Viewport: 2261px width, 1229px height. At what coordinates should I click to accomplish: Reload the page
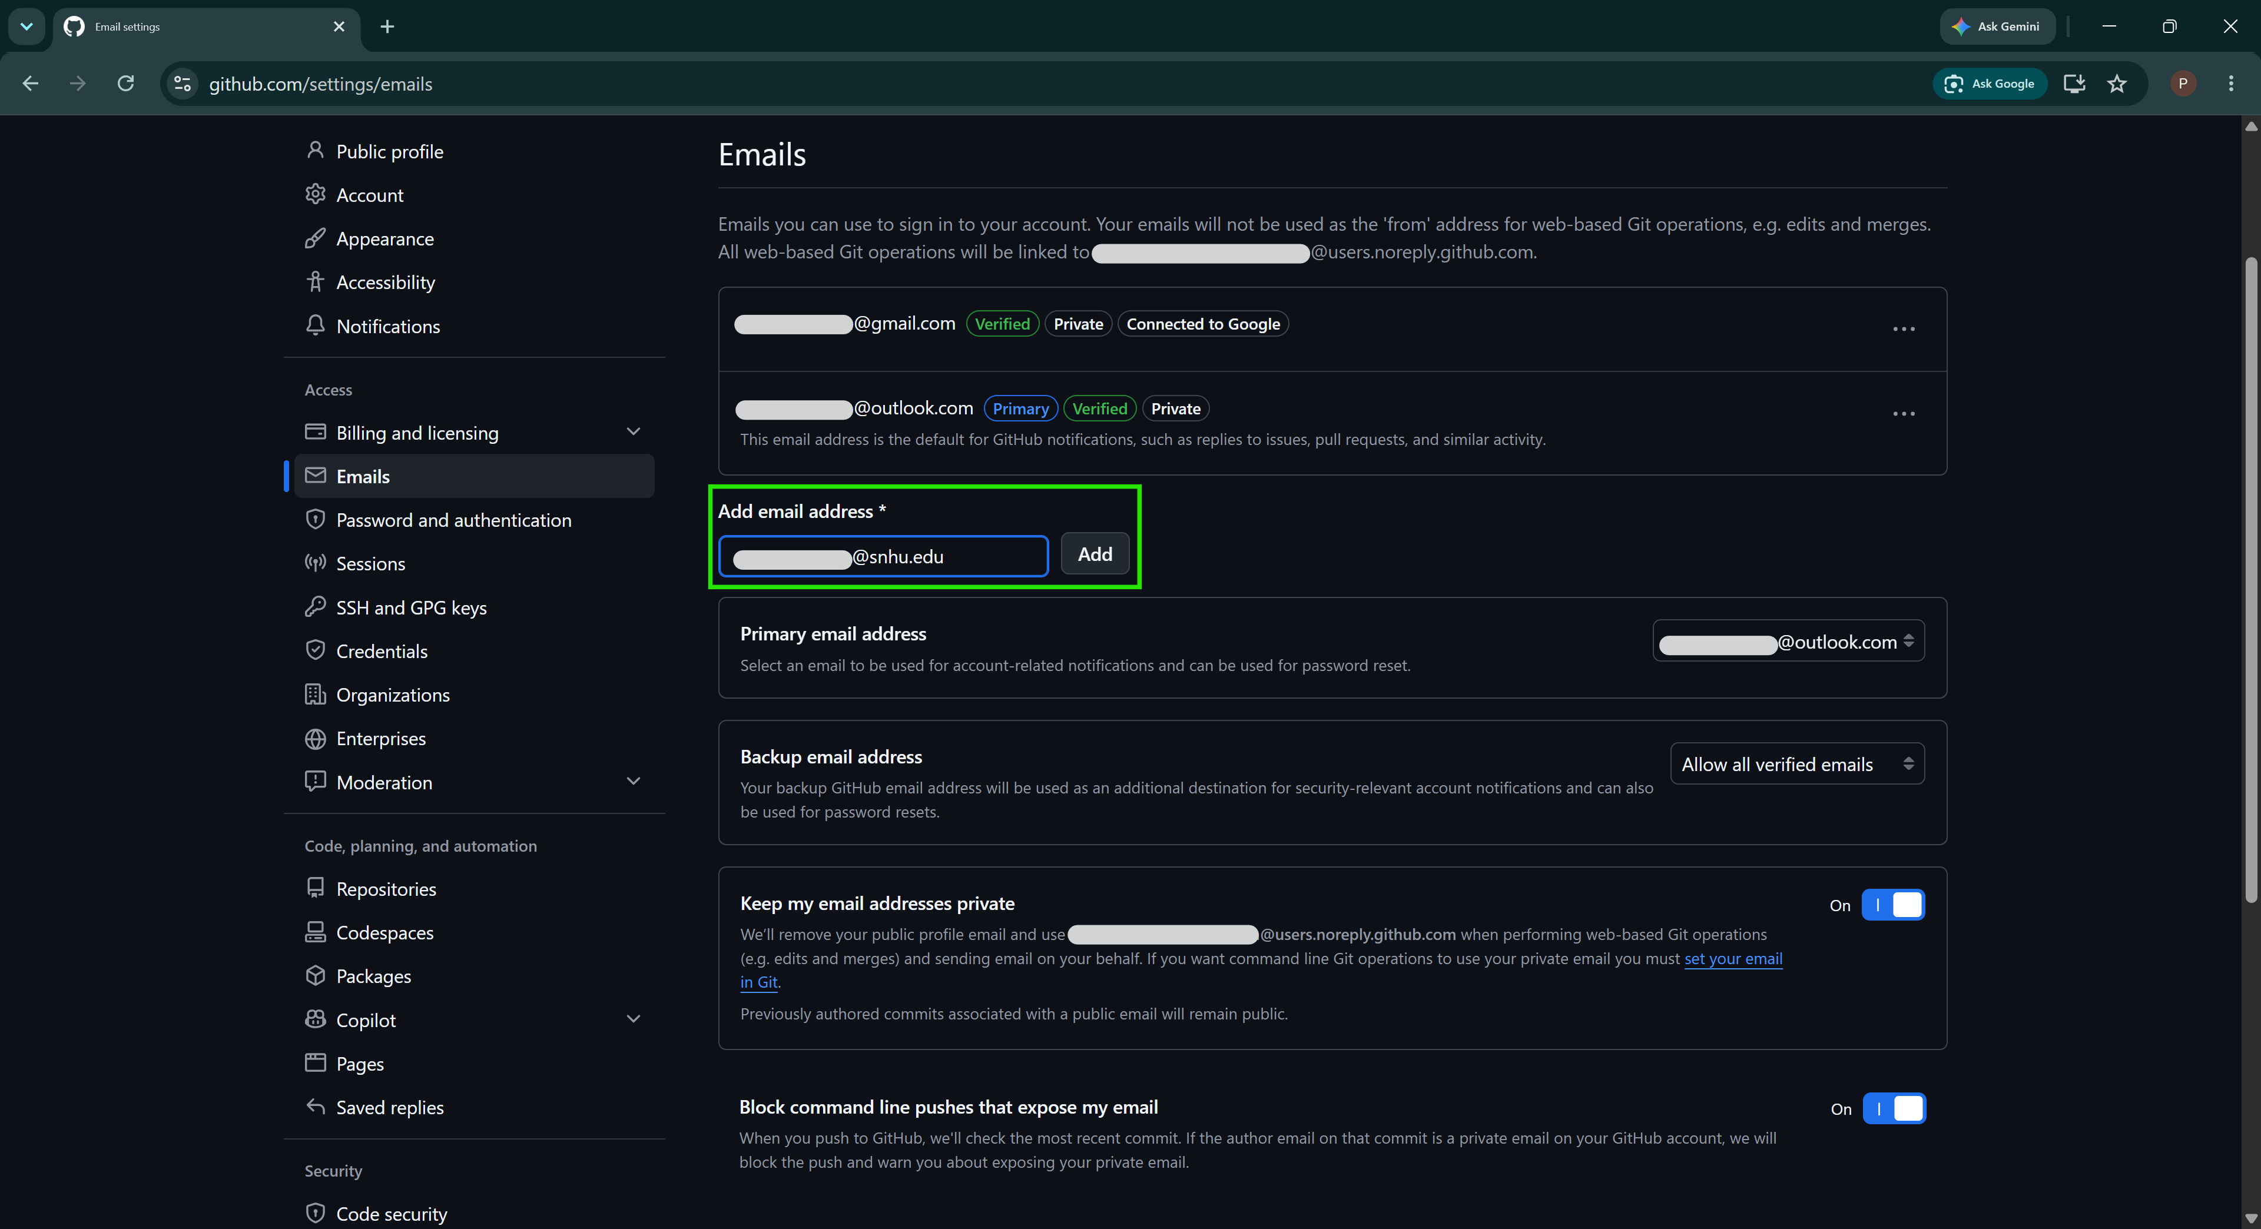coord(125,84)
